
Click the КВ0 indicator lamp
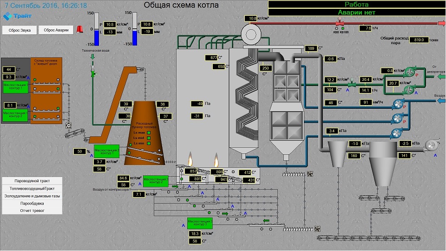tap(336, 28)
